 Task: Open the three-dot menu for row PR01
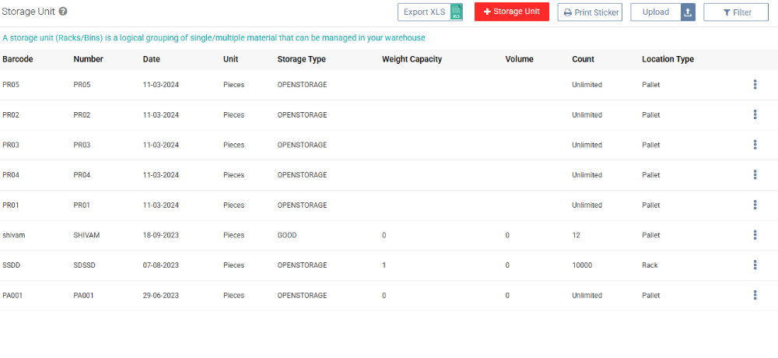(x=755, y=205)
